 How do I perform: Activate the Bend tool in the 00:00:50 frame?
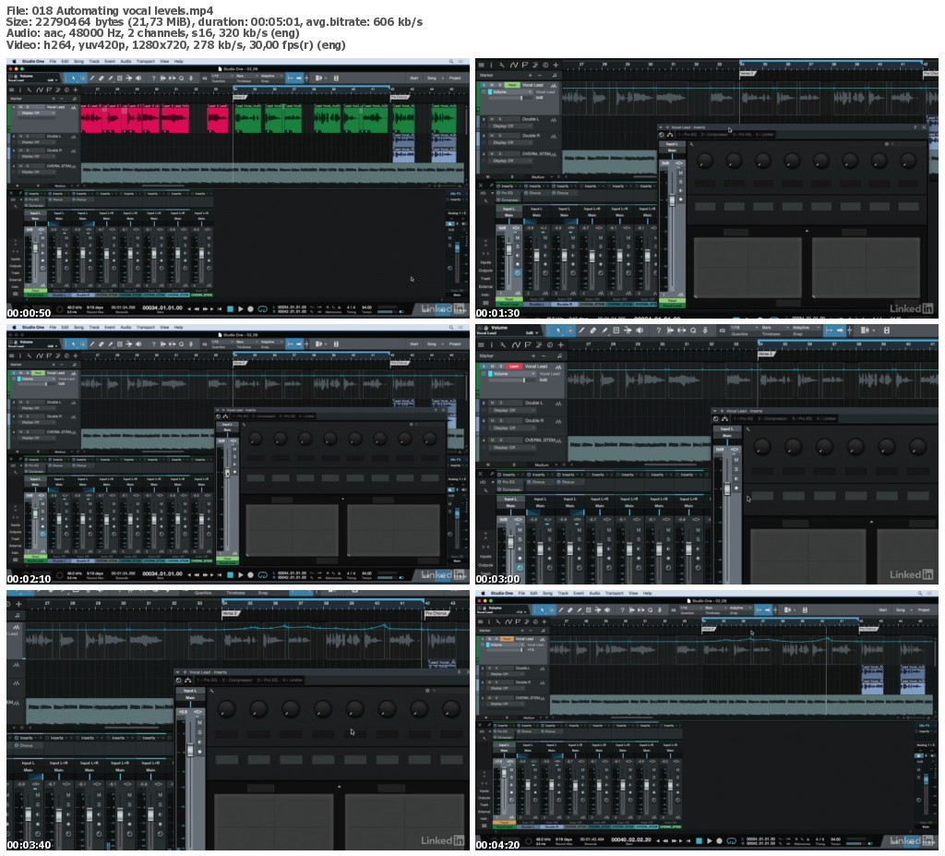click(129, 78)
